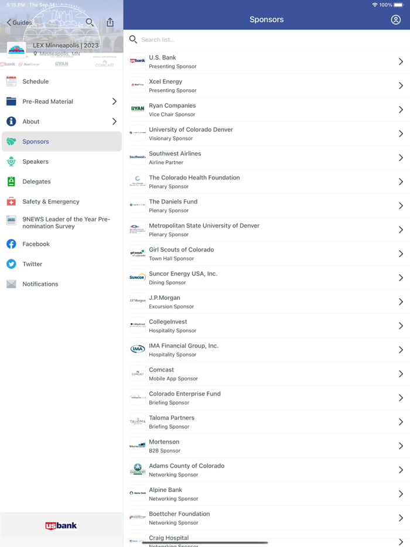Tap the Ryan Companies logo thumbnail
Image resolution: width=410 pixels, height=547 pixels.
click(138, 109)
